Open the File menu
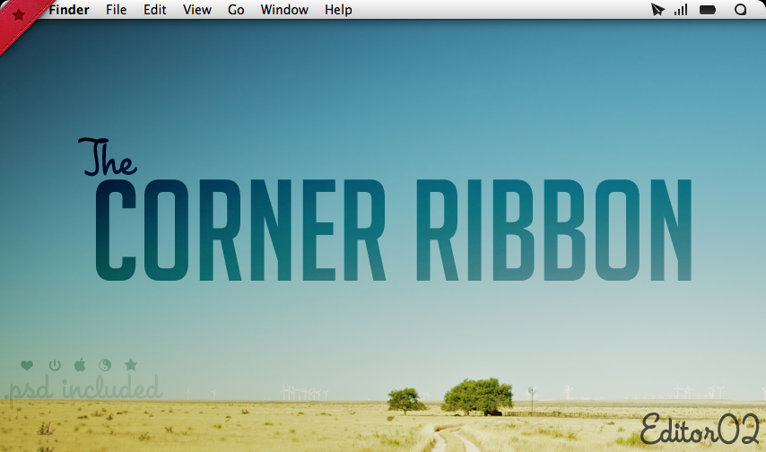 (x=117, y=10)
